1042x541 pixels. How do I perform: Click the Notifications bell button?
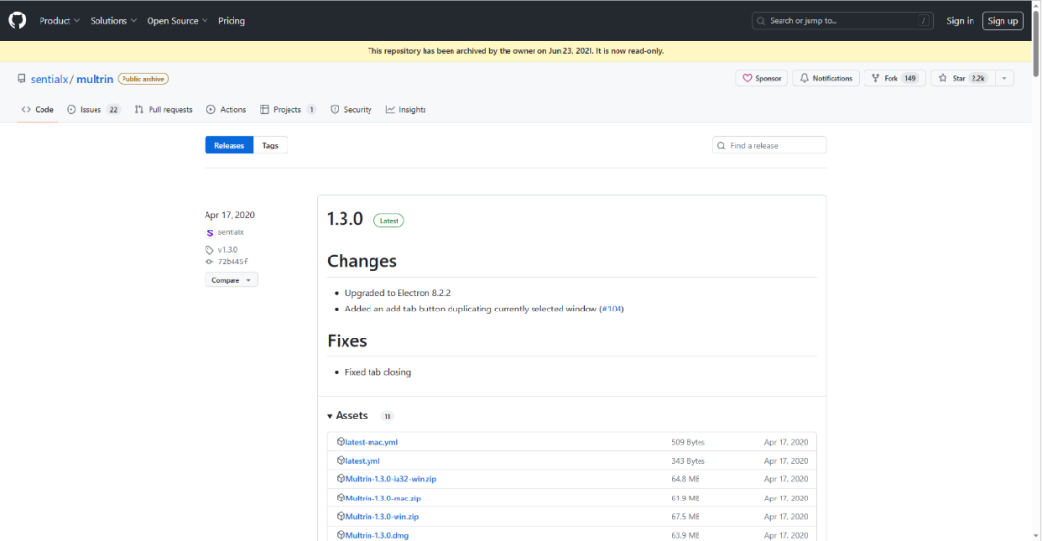coord(825,78)
